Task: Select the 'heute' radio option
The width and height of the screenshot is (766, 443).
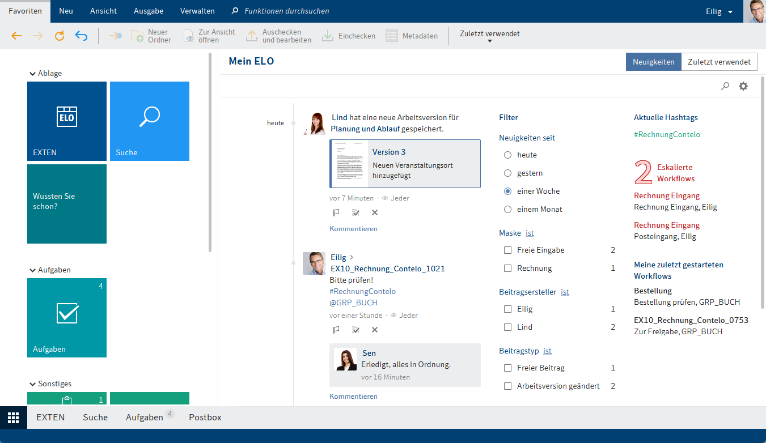Action: pyautogui.click(x=508, y=155)
